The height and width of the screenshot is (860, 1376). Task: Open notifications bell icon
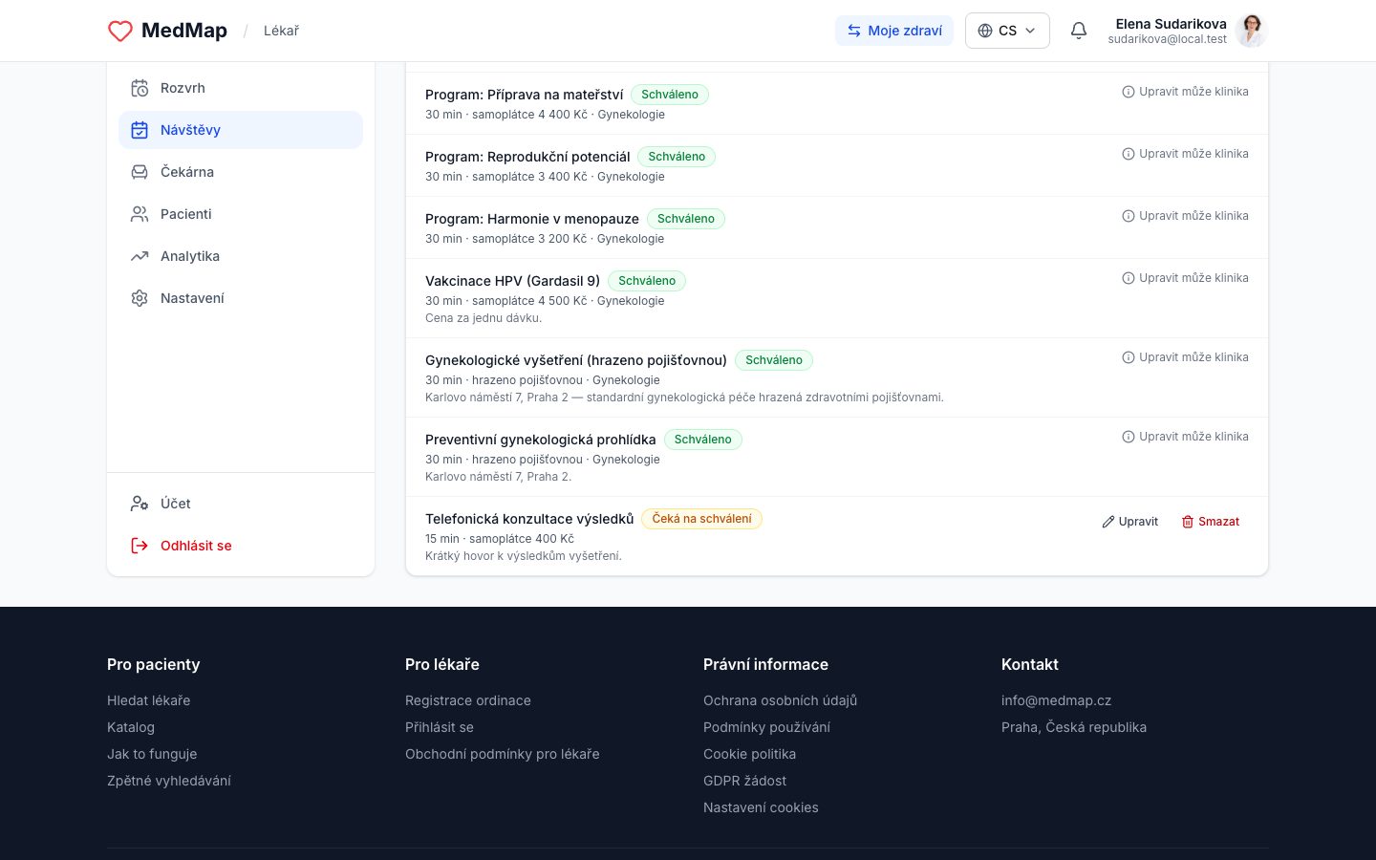[1079, 31]
